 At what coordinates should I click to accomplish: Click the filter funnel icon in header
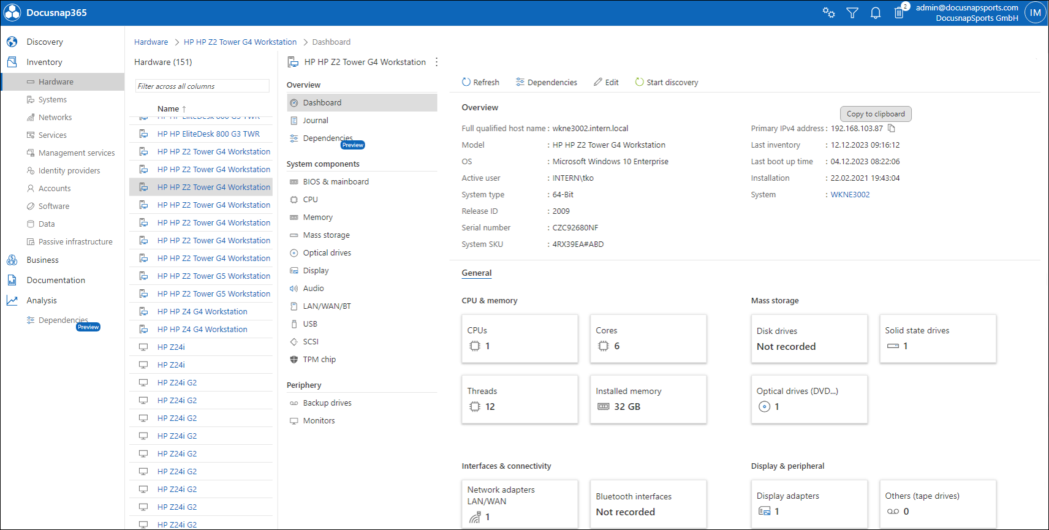852,13
